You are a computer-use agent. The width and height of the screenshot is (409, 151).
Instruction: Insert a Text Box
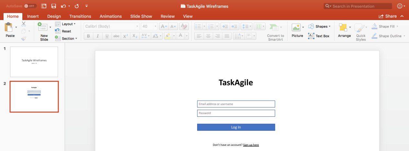coord(319,36)
